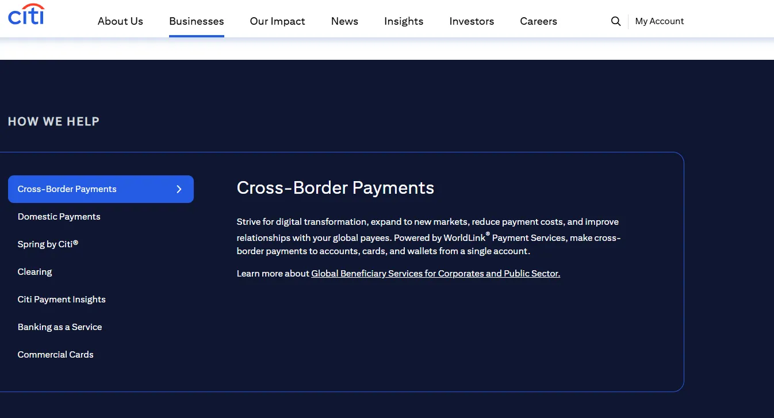Open the site search magnifier
774x418 pixels.
[x=616, y=21]
